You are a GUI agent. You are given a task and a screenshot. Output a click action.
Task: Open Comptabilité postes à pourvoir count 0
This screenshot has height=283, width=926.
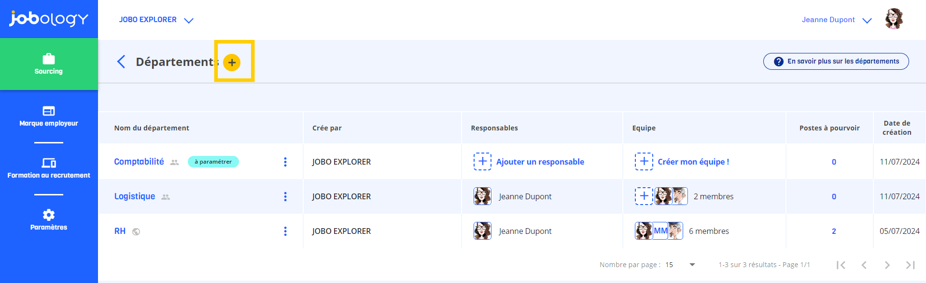(x=834, y=162)
